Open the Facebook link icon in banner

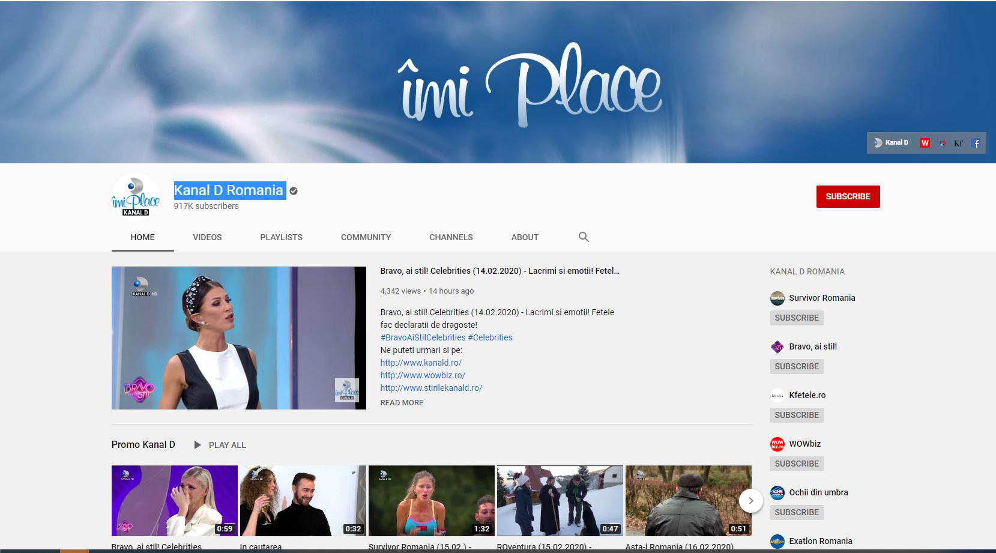click(976, 143)
